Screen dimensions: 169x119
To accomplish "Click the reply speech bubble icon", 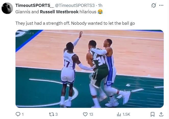I will pos(18,114).
